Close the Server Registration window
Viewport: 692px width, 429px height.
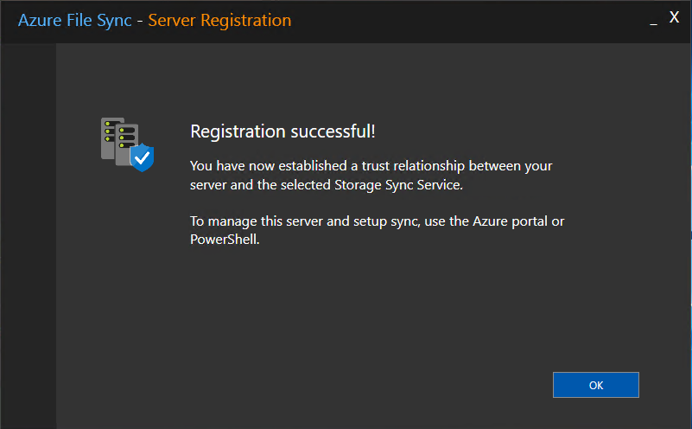(x=674, y=17)
